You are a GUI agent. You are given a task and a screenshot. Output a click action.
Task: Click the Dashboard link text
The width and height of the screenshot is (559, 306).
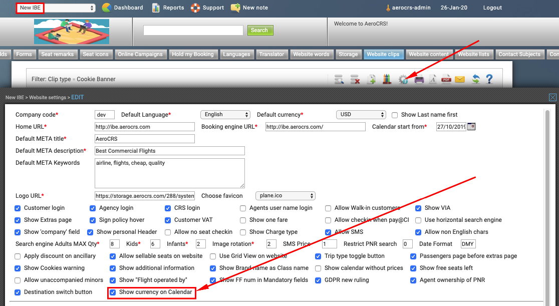click(x=128, y=8)
